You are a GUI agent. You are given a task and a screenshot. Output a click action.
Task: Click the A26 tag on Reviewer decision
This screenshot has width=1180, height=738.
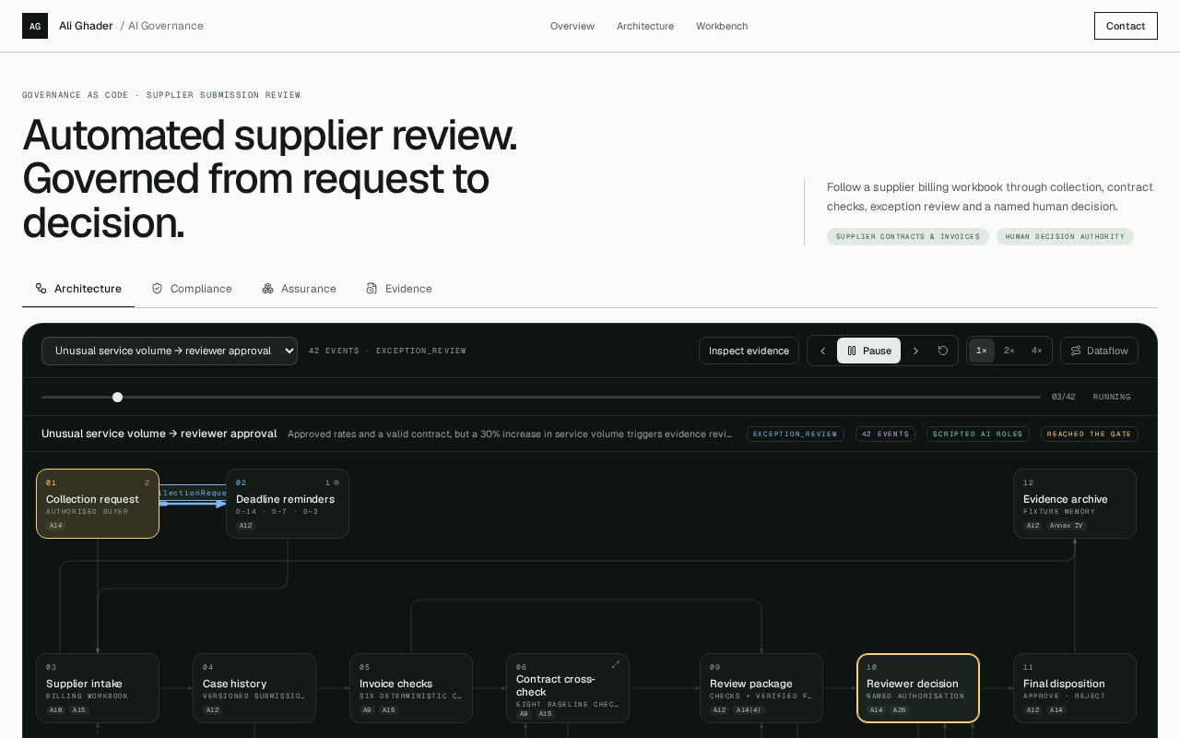(x=900, y=710)
